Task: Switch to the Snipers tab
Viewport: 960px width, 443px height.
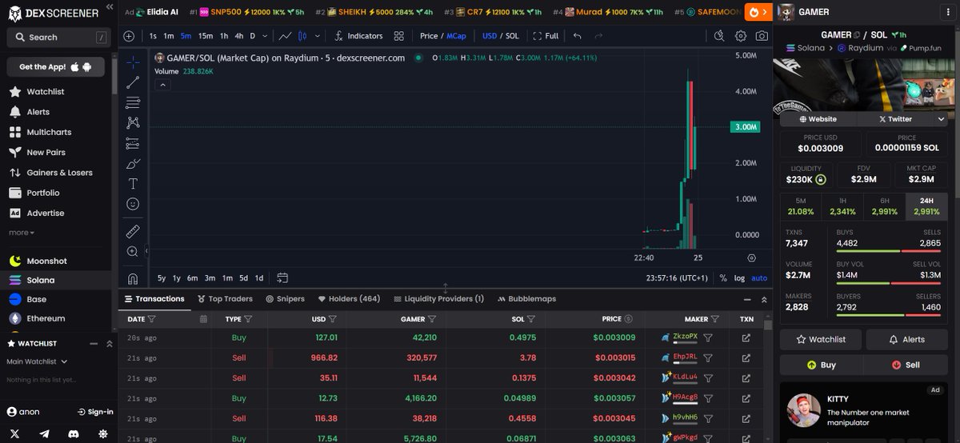Action: coord(285,299)
